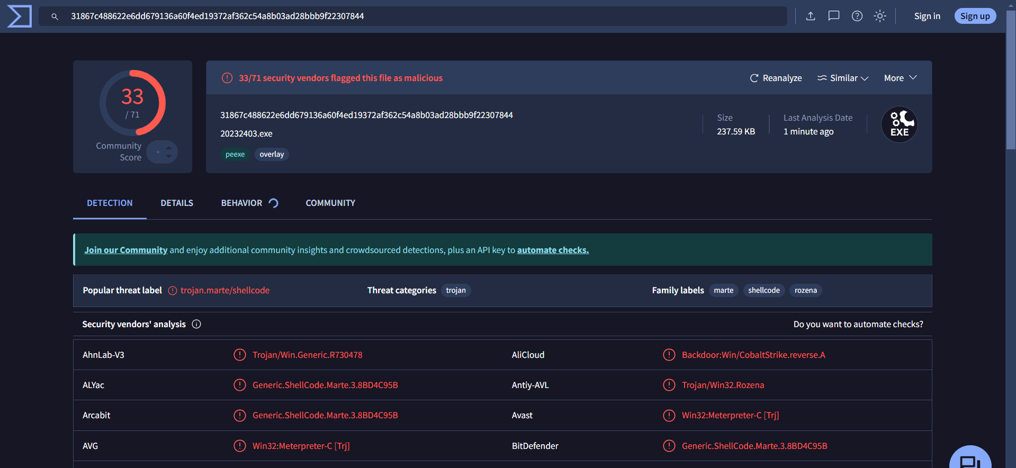The image size is (1016, 468).
Task: Click the popular threat label warning icon
Action: click(x=173, y=291)
